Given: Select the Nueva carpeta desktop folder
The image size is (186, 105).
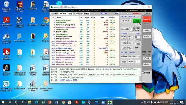Looking at the screenshot, I should pos(33,21).
